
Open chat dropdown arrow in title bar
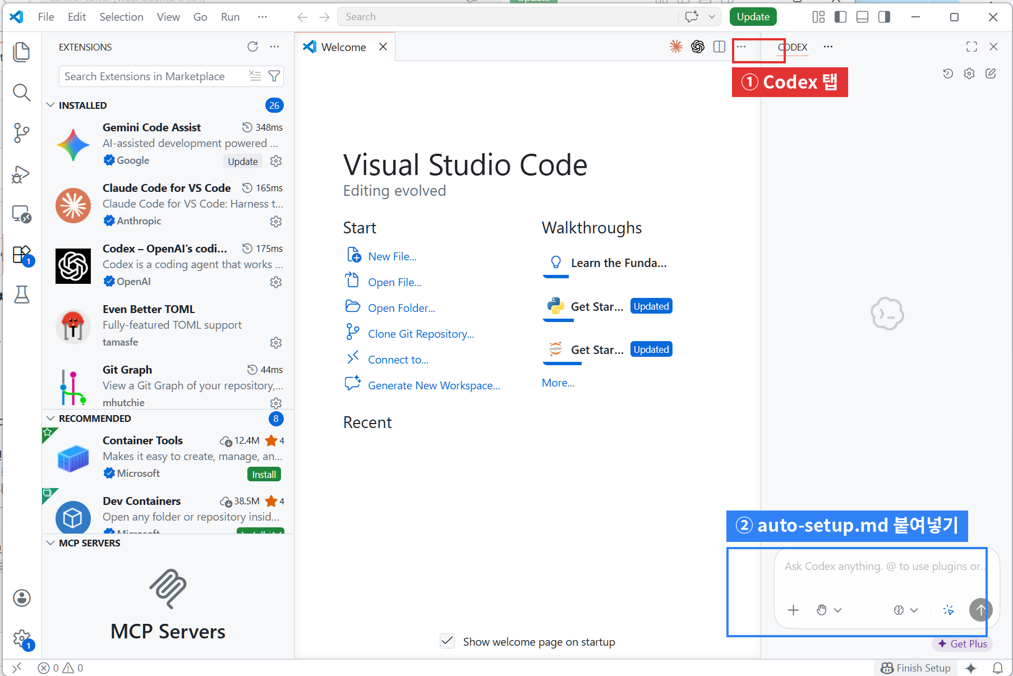click(712, 17)
